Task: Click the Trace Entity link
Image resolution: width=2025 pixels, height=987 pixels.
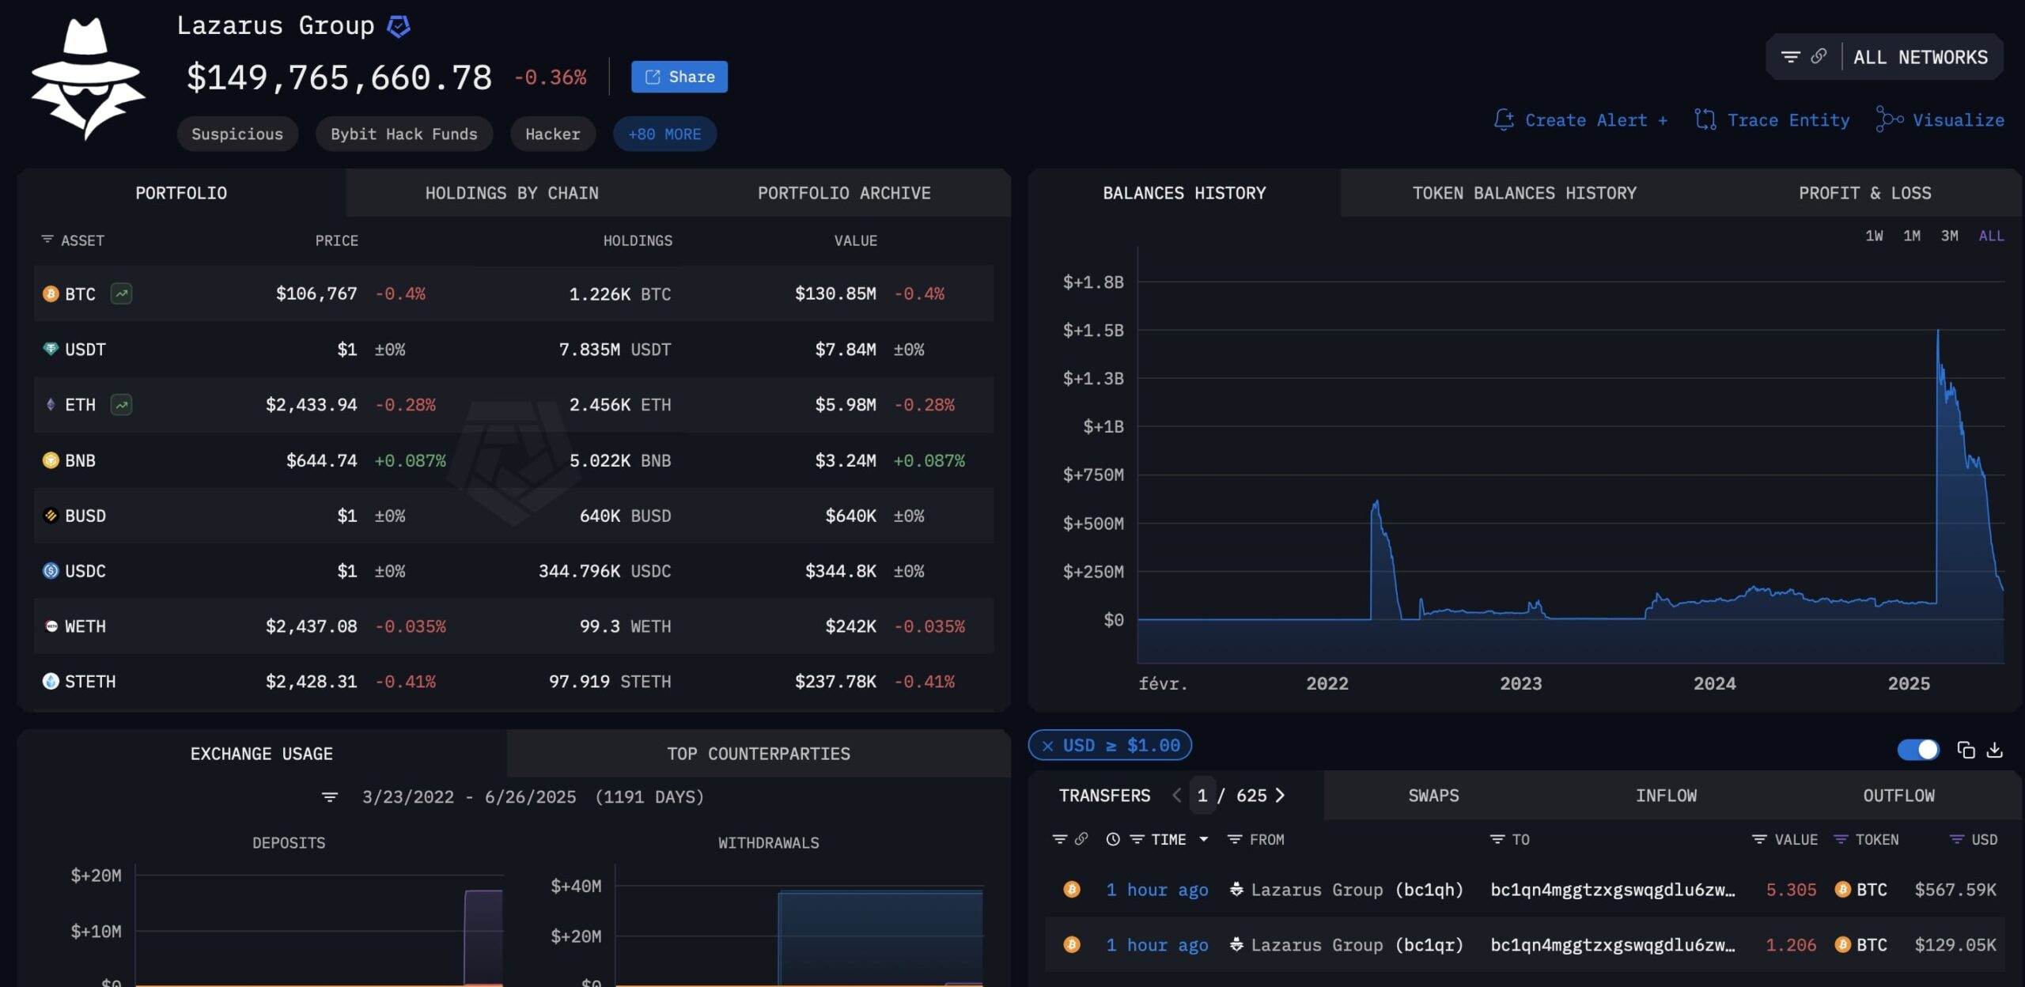Action: (x=1788, y=120)
